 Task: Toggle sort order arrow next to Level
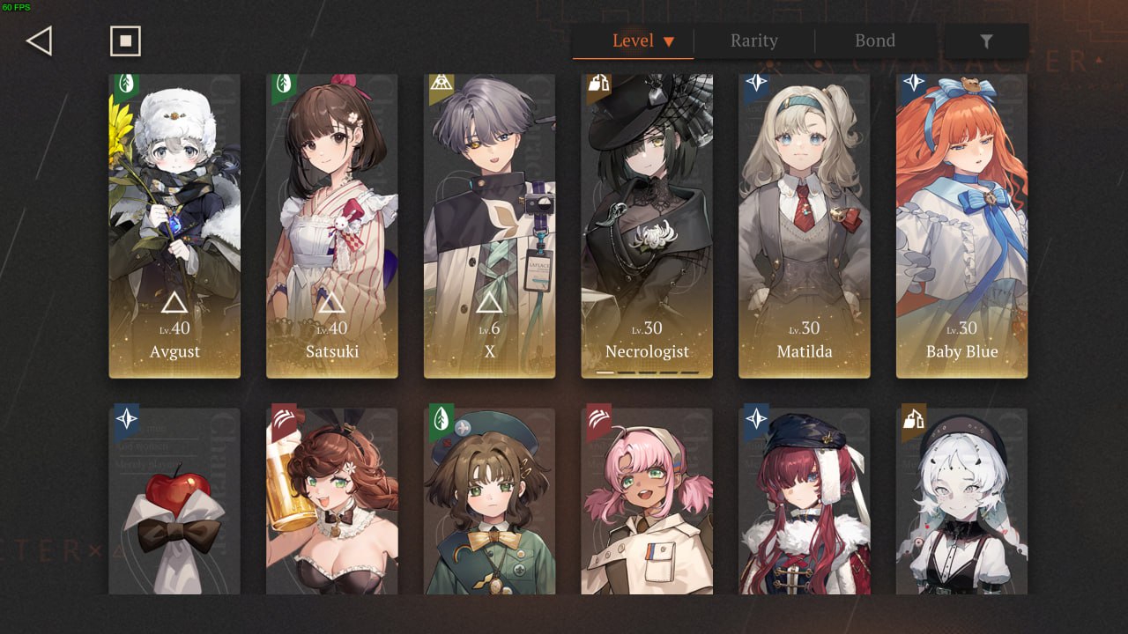[x=669, y=41]
